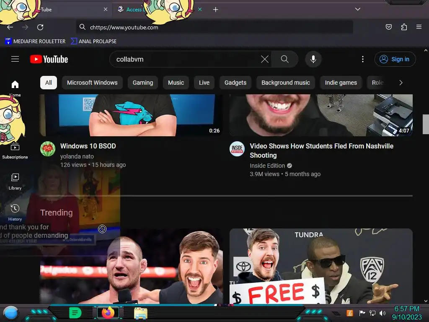Select the Music filter chip

(x=176, y=83)
